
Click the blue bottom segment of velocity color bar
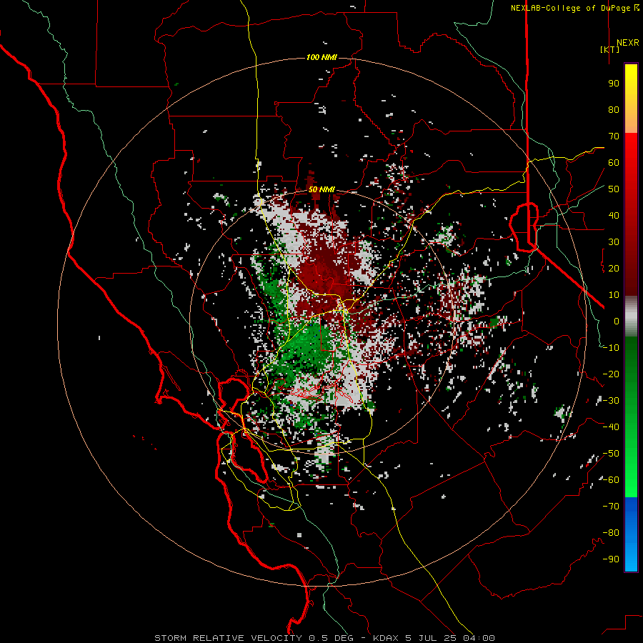631,534
